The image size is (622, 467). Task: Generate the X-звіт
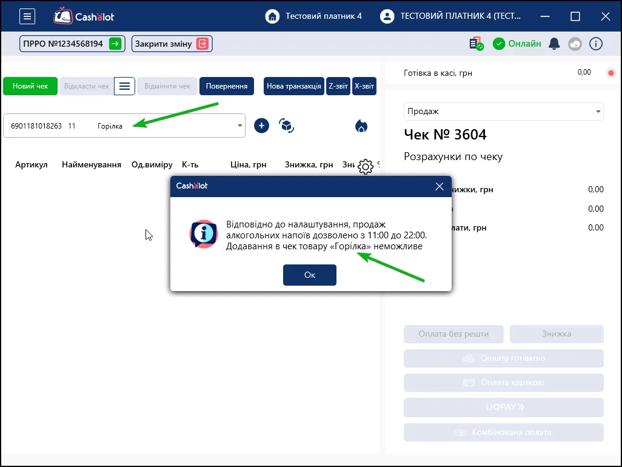coord(364,86)
